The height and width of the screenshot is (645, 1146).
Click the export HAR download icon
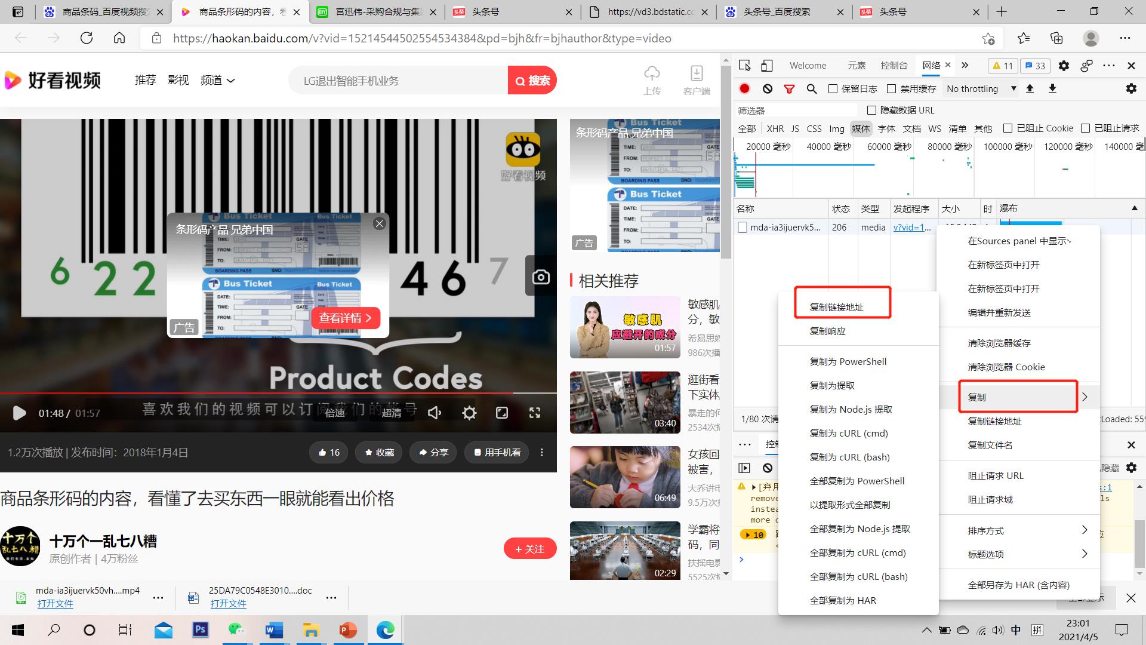point(1052,88)
